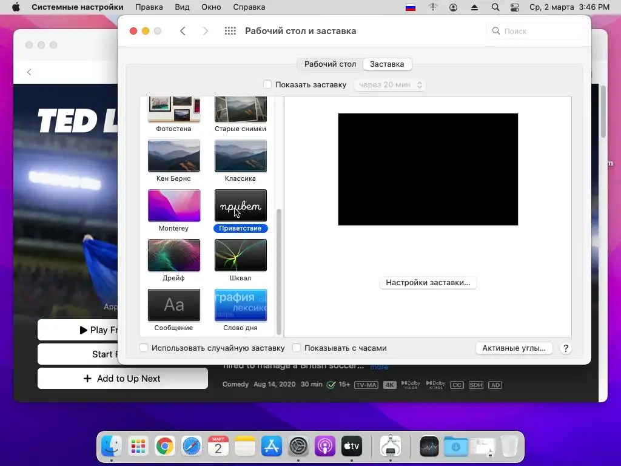The height and width of the screenshot is (466, 621).
Task: Open Control Center in menu bar
Action: 514,7
